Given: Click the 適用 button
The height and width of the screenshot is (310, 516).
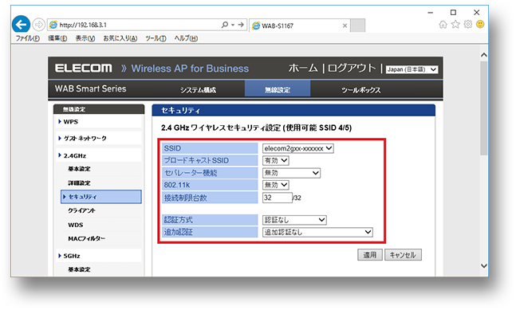Looking at the screenshot, I should (370, 255).
